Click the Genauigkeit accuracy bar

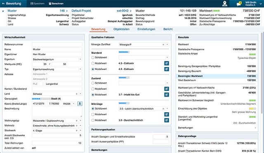(41, 99)
